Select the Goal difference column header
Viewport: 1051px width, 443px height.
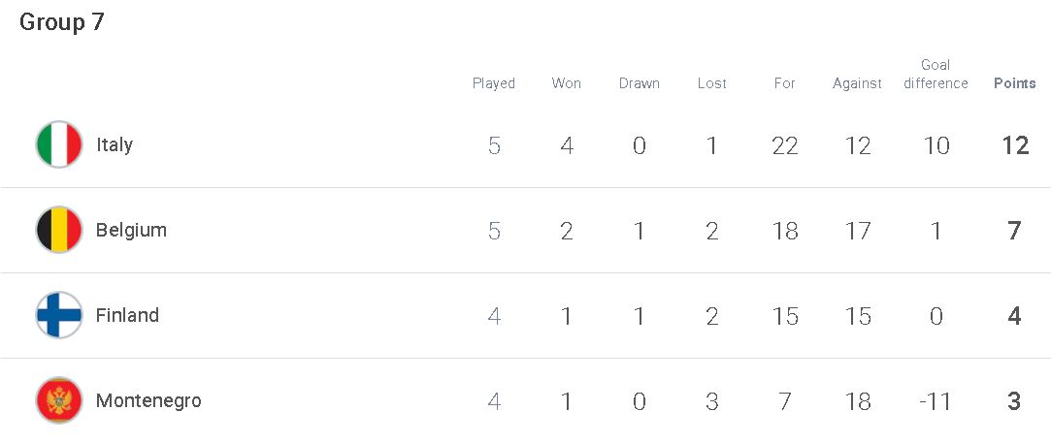(936, 75)
